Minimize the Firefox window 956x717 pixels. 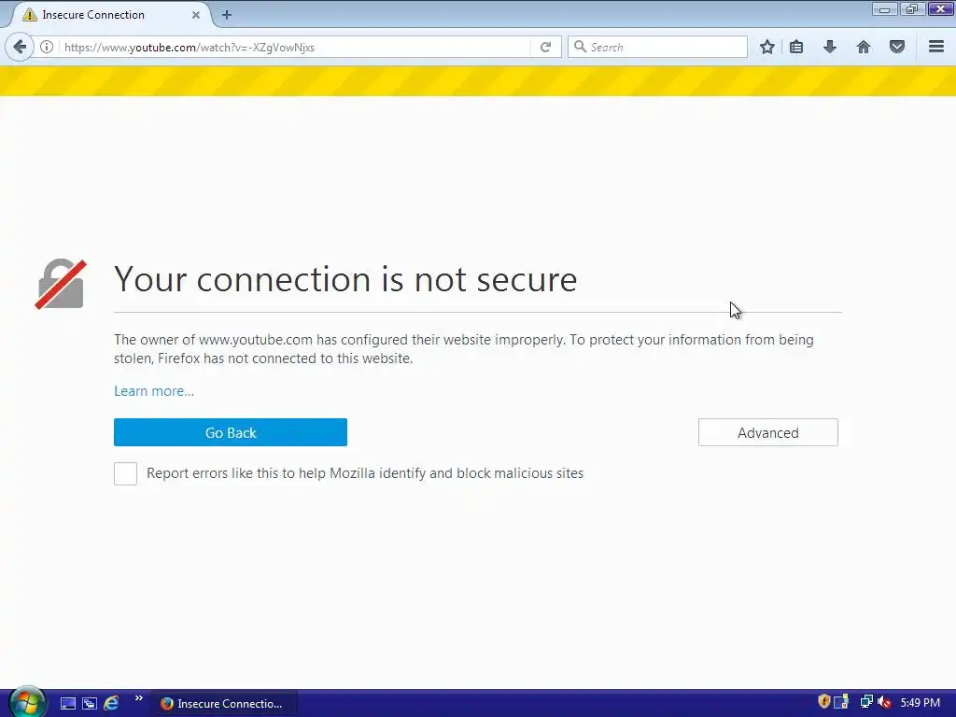click(885, 9)
